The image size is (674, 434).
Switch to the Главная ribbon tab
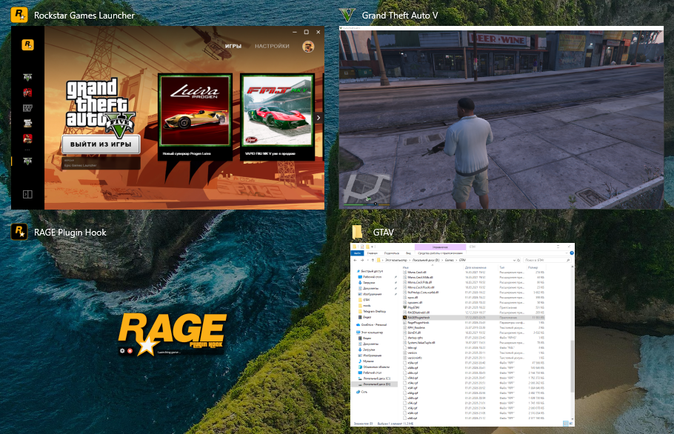point(373,253)
